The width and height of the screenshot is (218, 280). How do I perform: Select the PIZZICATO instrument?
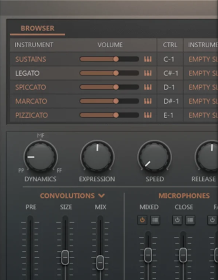pyautogui.click(x=31, y=115)
